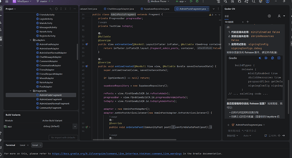
Task: Expand folded code on line 53
Action: [x=90, y=127]
